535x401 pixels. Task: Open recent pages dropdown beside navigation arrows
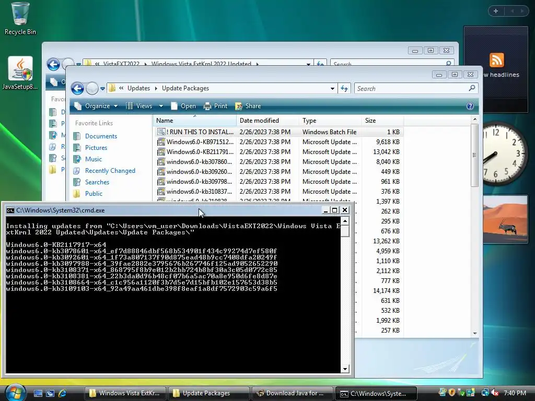pyautogui.click(x=102, y=89)
